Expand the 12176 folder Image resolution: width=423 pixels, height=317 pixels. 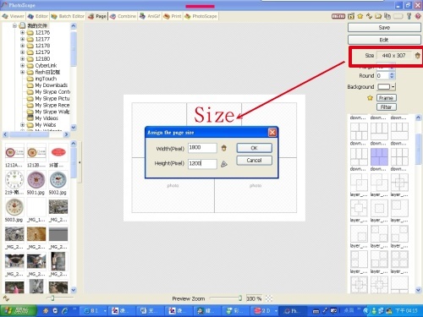tap(22, 32)
